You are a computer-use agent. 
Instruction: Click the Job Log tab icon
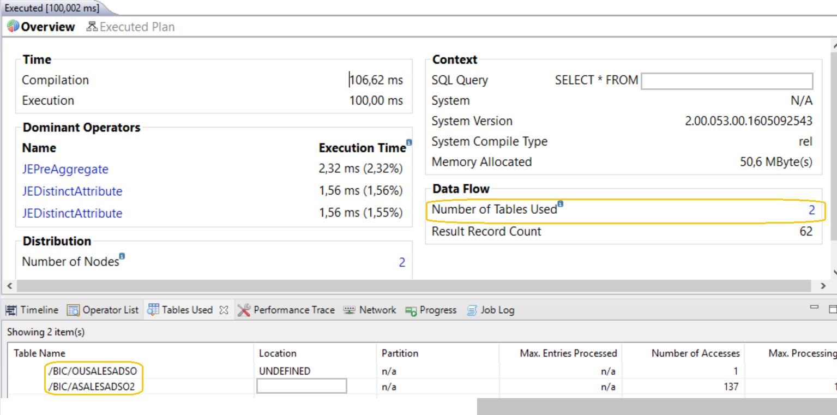point(472,310)
